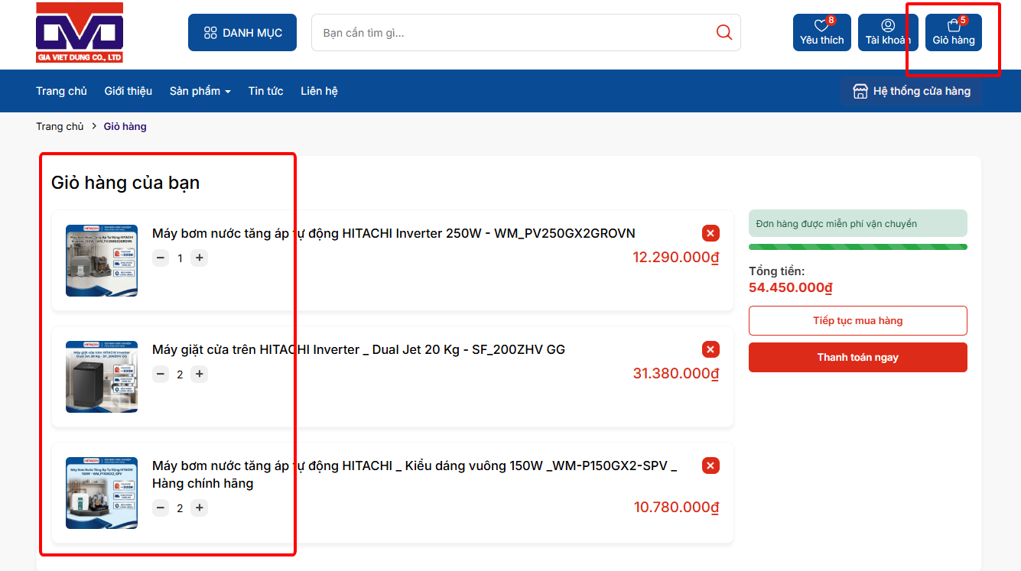
Task: Open the DANH MỤC category menu
Action: [x=242, y=33]
